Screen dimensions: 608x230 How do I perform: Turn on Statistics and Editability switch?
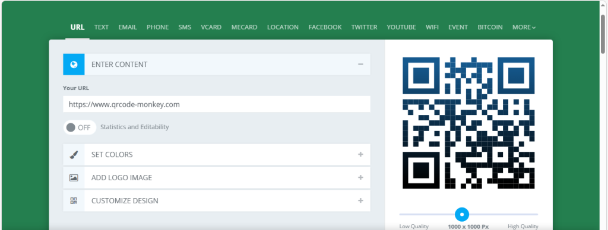pos(80,127)
